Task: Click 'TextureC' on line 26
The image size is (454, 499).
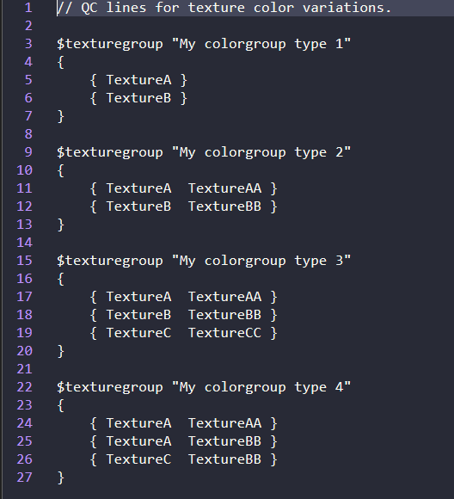Action: tap(138, 459)
